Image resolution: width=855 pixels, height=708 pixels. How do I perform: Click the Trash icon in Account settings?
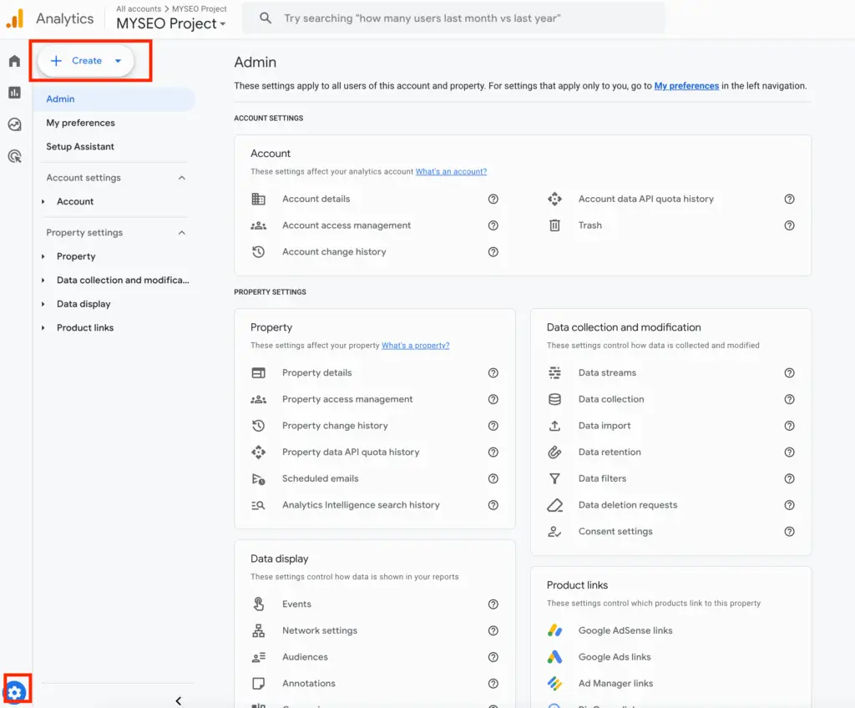554,225
